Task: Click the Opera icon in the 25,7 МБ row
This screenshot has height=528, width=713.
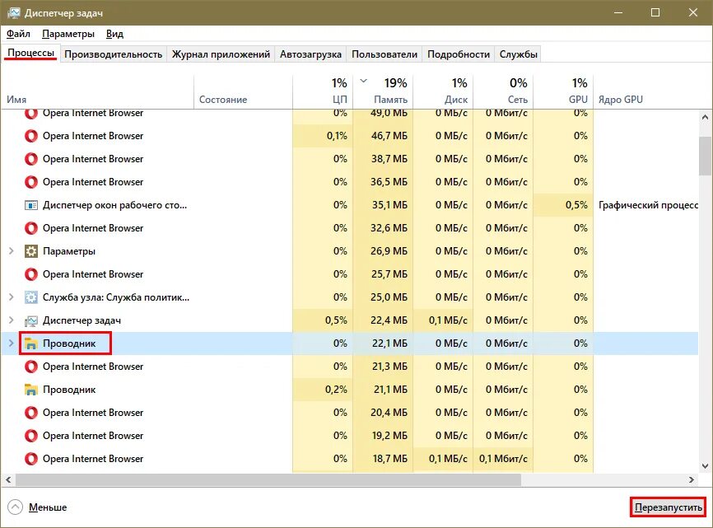Action: 31,274
